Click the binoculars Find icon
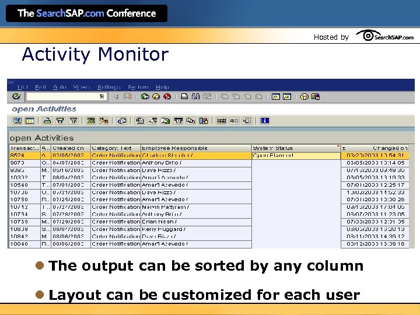This screenshot has width=420, height=315. [195, 96]
